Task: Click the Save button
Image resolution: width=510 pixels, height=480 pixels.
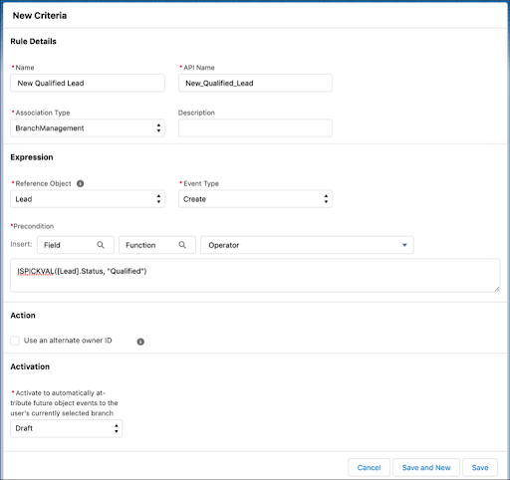Action: (480, 468)
